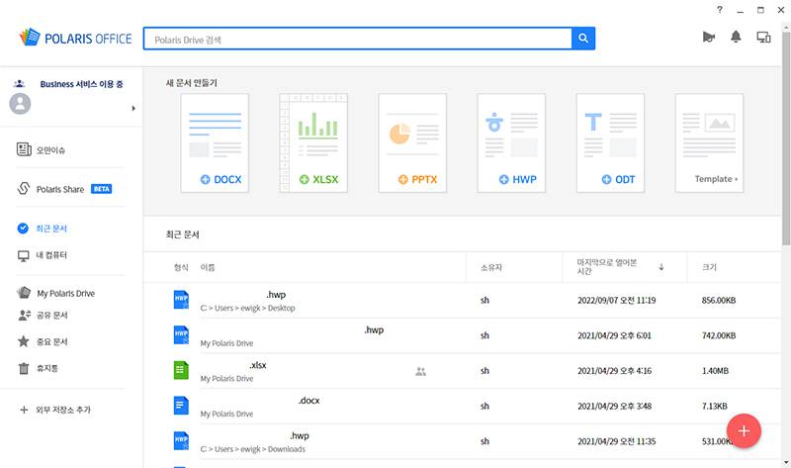The image size is (791, 468).
Task: Click Business 서비스 이용 중 label
Action: point(81,84)
